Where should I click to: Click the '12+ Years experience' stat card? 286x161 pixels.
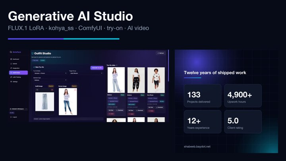(x=203, y=122)
